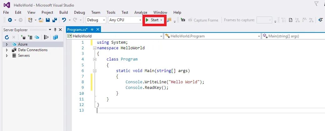Click the blue database cylinders icon
Image resolution: width=325 pixels, height=131 pixels.
tap(55, 37)
